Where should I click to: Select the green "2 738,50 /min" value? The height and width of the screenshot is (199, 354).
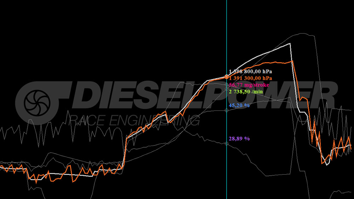pos(246,92)
